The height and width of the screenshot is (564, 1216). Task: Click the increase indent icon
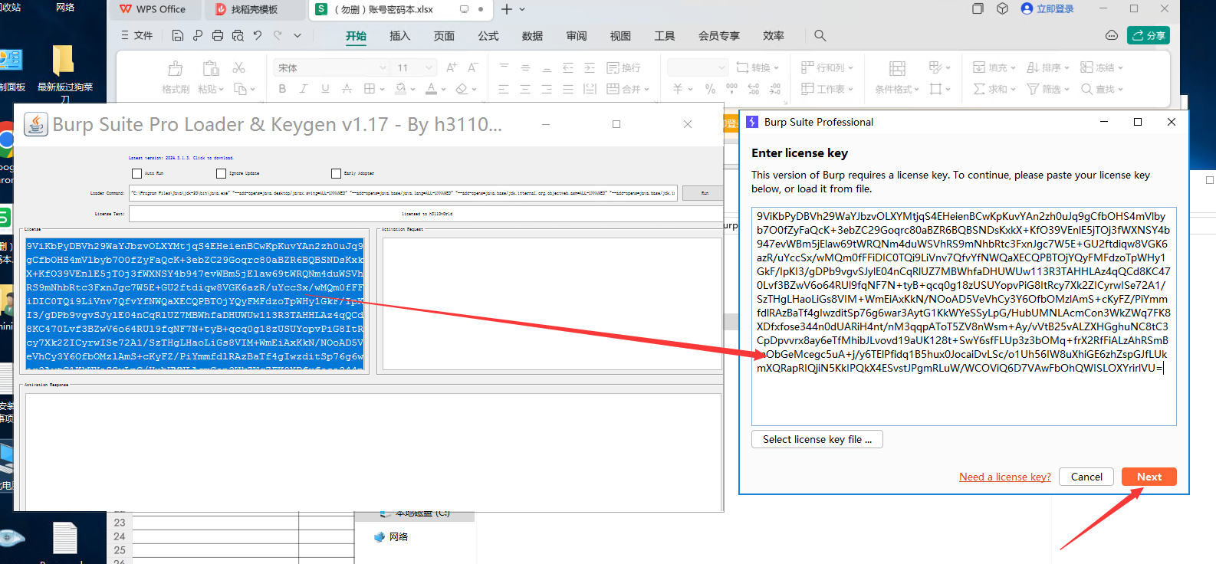[x=590, y=67]
